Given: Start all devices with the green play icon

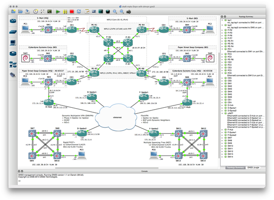Looking at the screenshot, I should (x=58, y=11).
